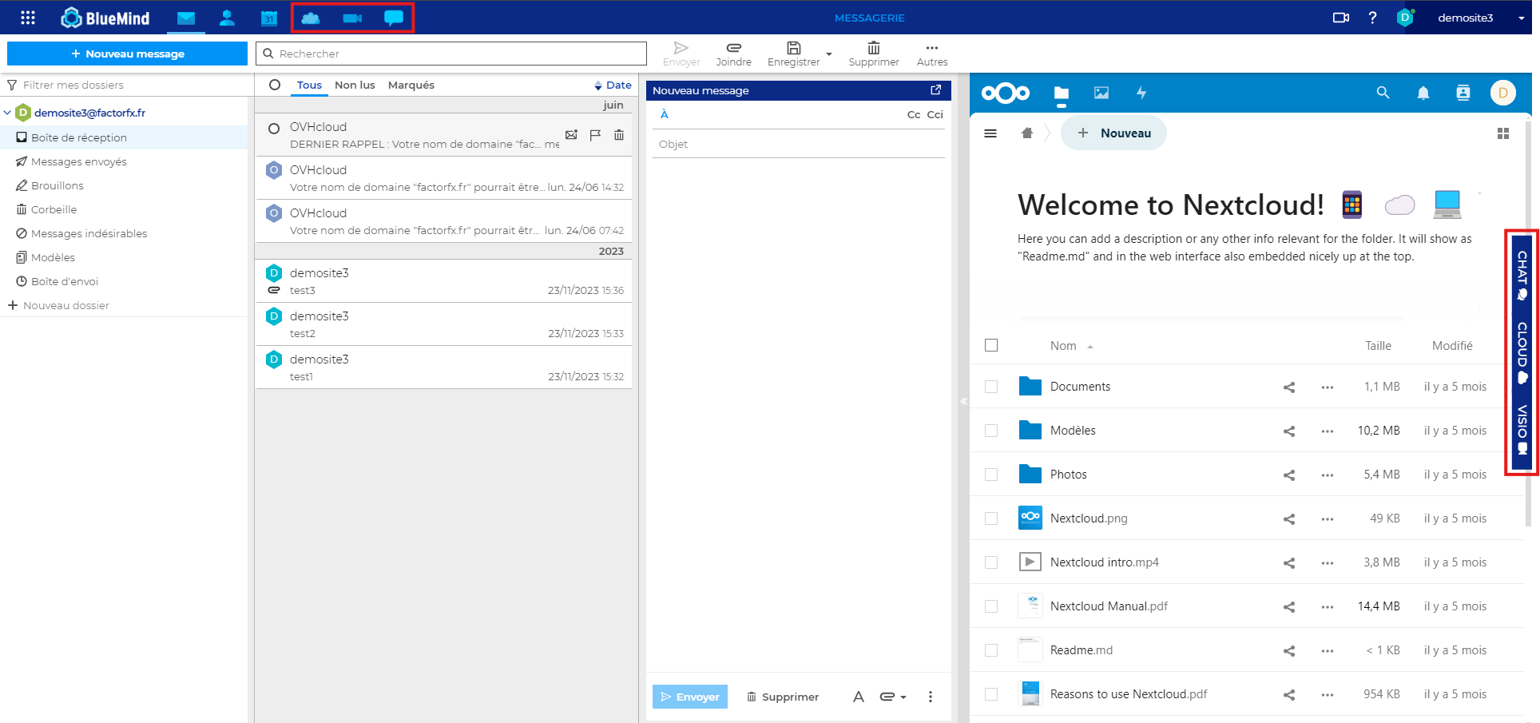Viewport: 1540px width, 723px height.
Task: Open the BlueMind apps grid launcher
Action: tap(28, 18)
